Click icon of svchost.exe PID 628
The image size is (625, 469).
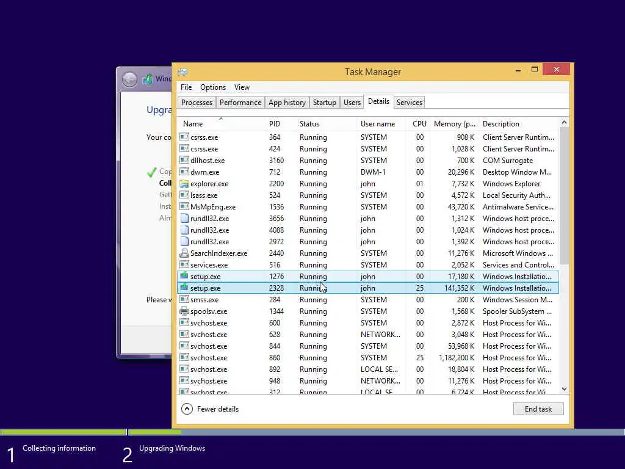click(184, 334)
